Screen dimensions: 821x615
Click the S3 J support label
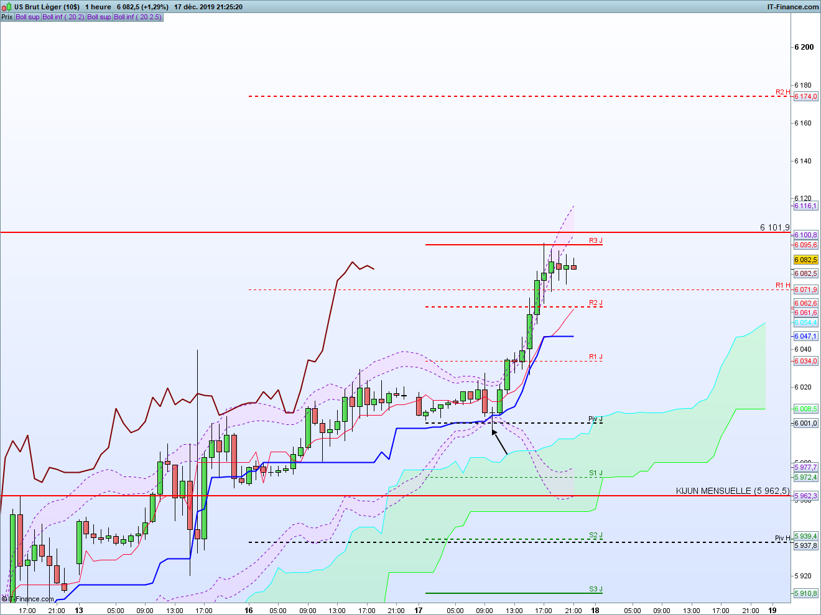(596, 589)
